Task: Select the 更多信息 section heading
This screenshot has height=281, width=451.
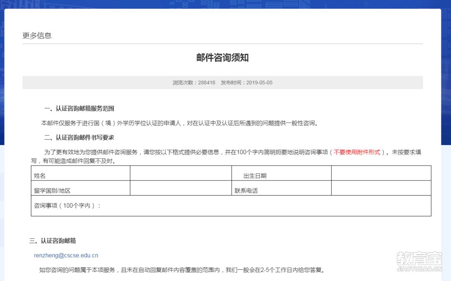Action: [x=37, y=35]
